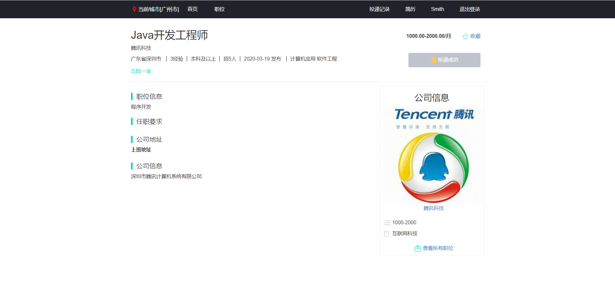This screenshot has width=615, height=289.
Task: Click 腾讯科技 company name under job title
Action: [x=141, y=48]
